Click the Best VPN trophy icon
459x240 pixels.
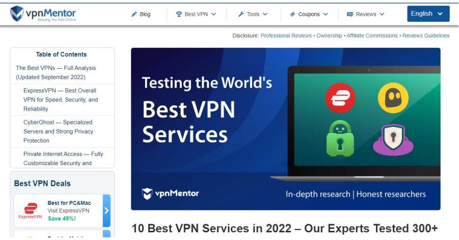point(179,14)
